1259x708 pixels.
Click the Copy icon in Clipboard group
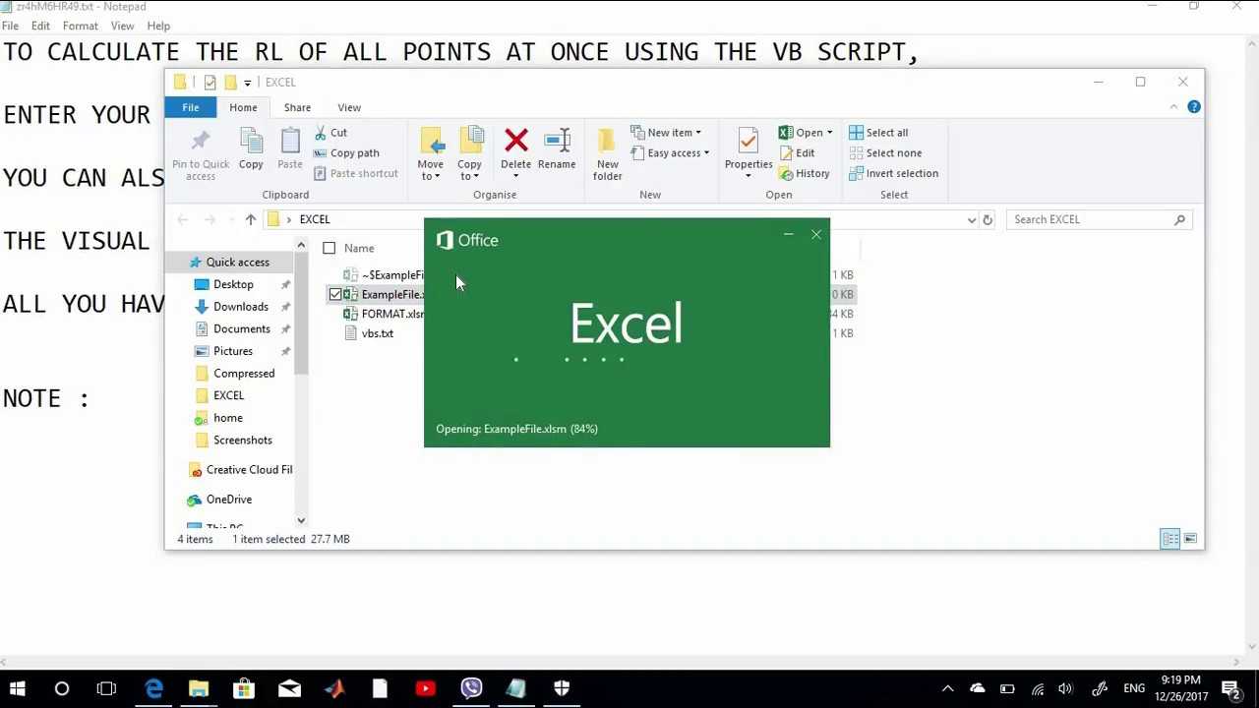pos(251,144)
